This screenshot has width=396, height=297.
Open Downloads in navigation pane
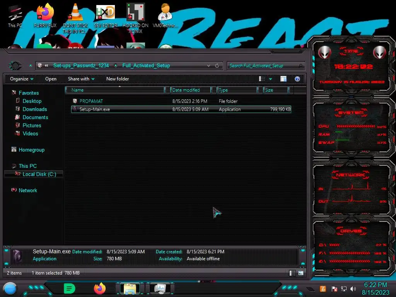pyautogui.click(x=34, y=109)
